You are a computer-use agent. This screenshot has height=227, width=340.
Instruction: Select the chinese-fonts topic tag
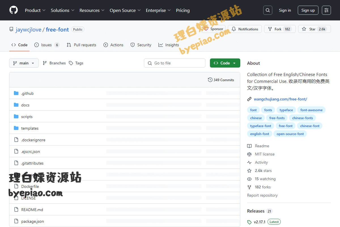point(303,118)
